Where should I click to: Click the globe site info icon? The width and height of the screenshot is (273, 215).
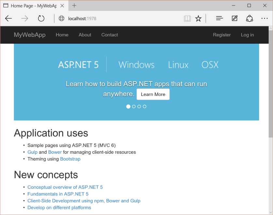pyautogui.click(x=61, y=19)
